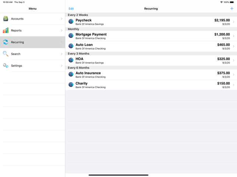Open Mortgage Payment details via chevron
The image size is (237, 177).
pyautogui.click(x=234, y=36)
